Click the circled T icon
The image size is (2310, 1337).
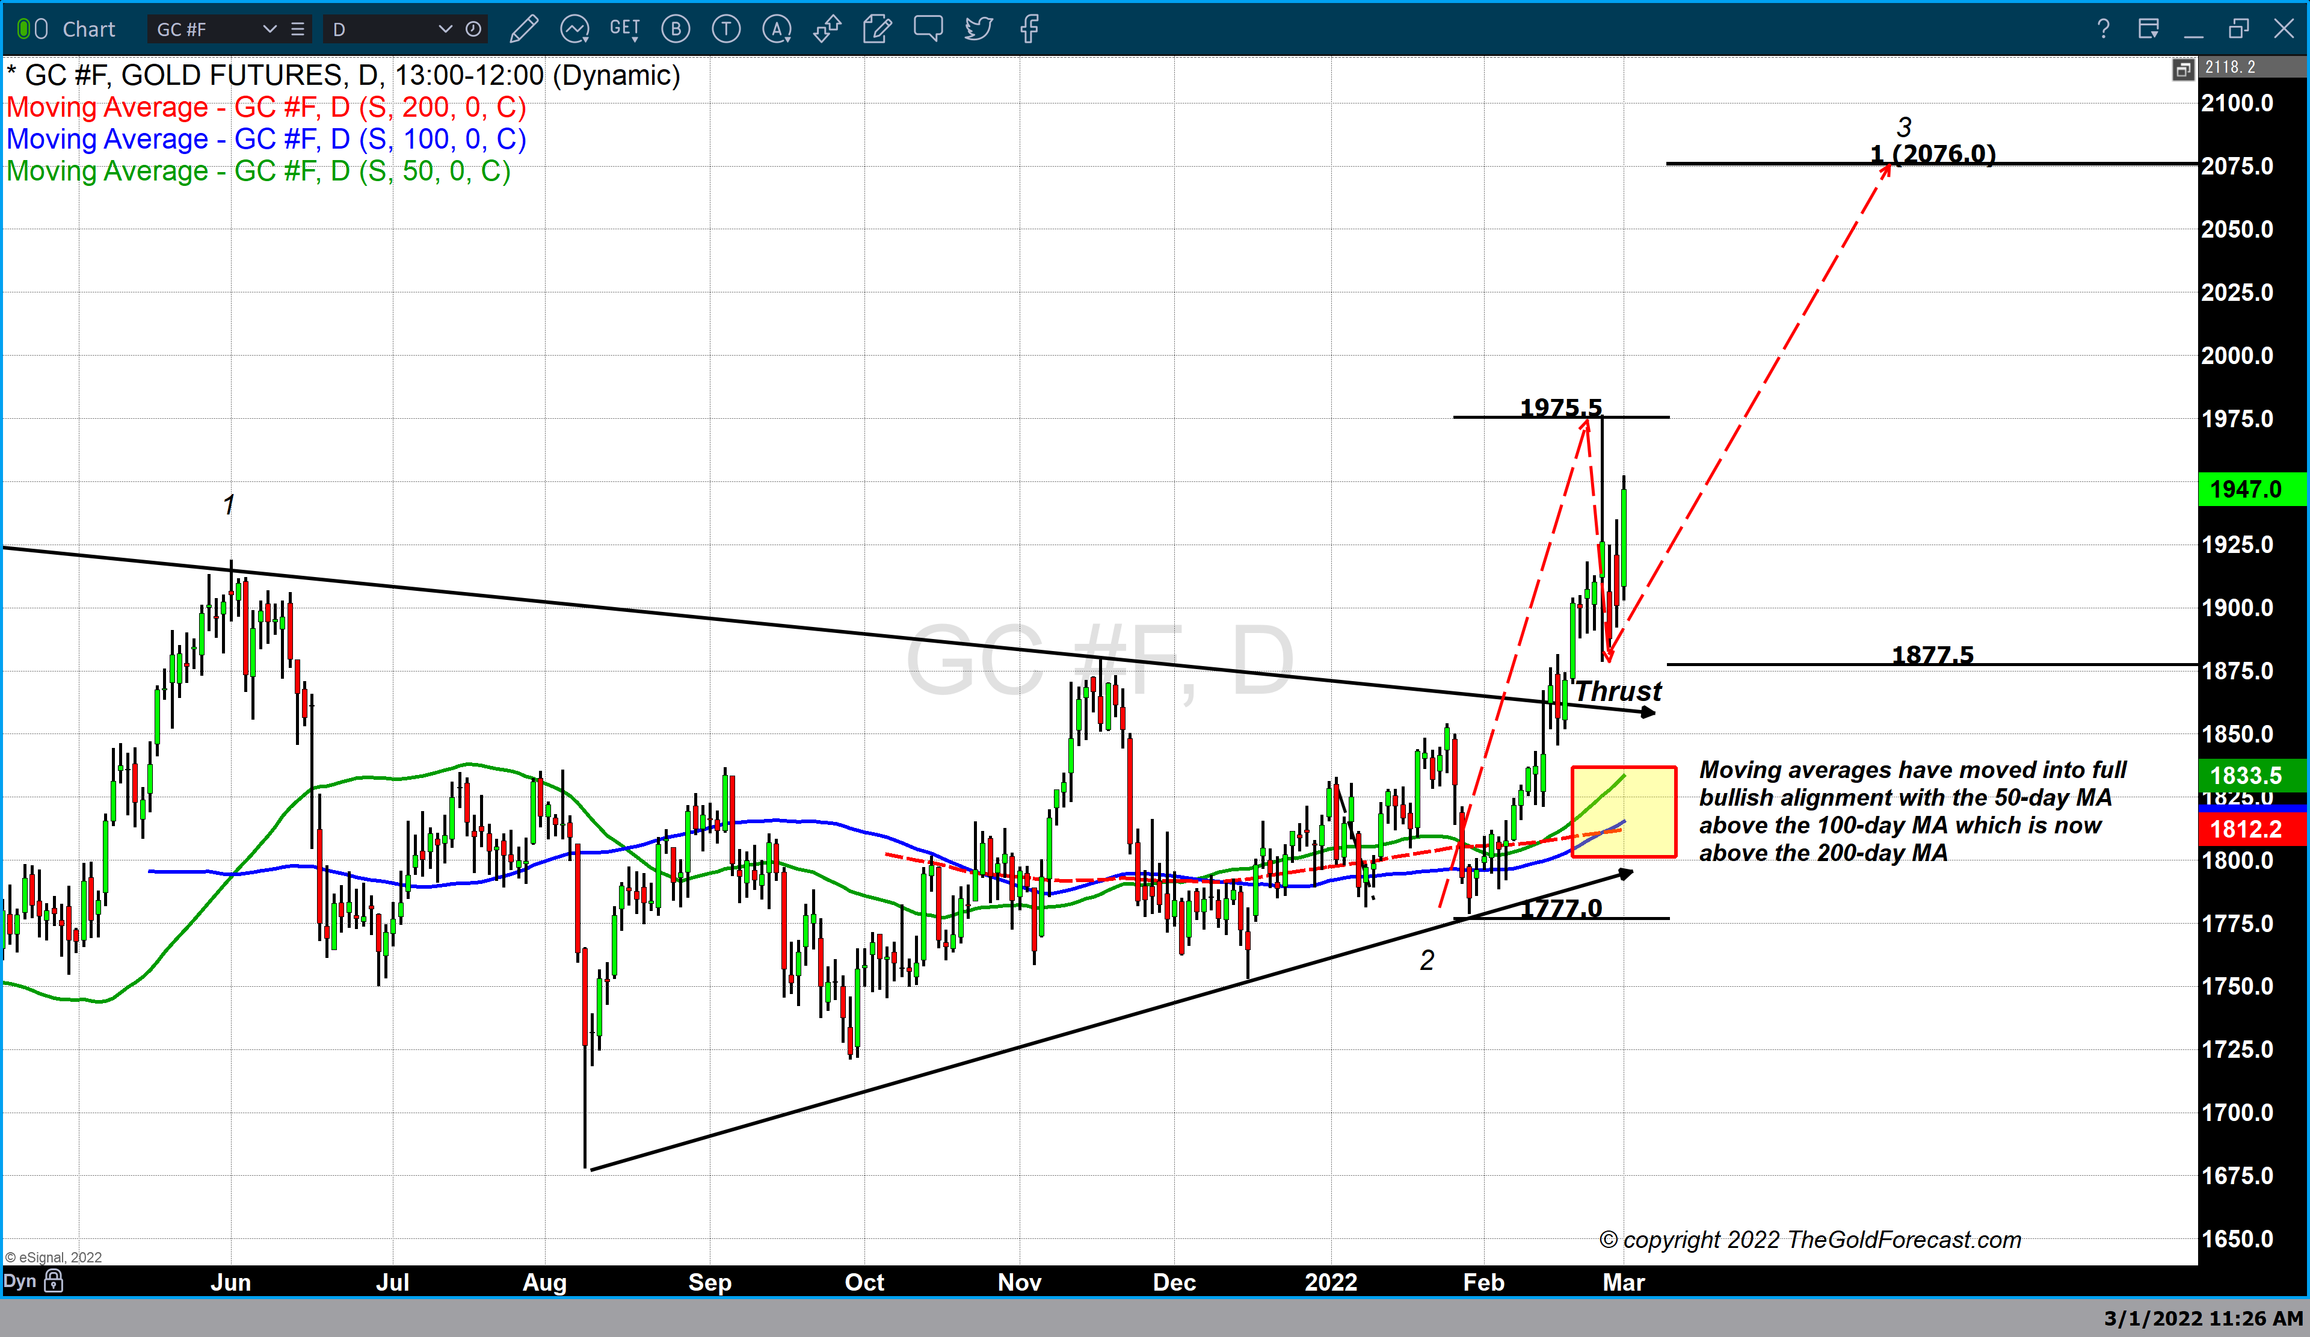point(726,29)
